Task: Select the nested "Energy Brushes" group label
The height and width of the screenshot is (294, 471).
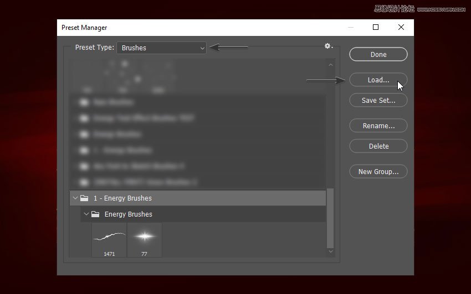Action: tap(129, 214)
